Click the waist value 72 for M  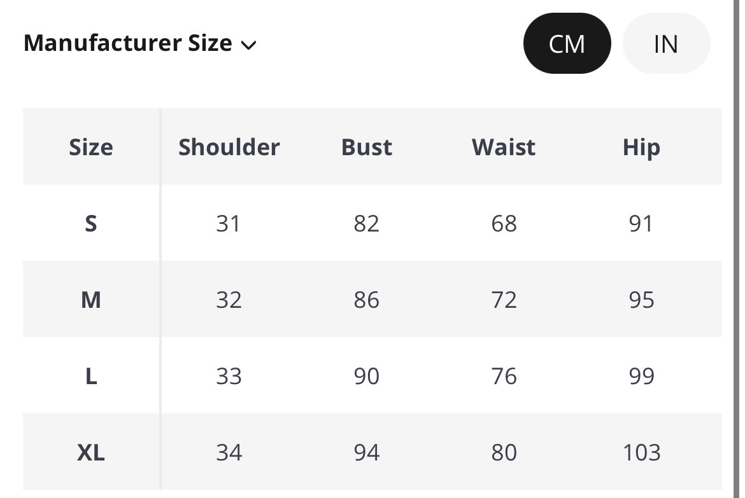tap(504, 300)
